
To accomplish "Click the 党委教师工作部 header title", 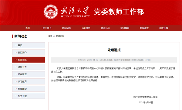I will coord(119,12).
